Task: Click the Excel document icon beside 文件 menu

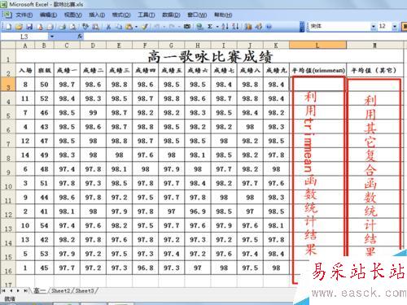Action: (7, 15)
